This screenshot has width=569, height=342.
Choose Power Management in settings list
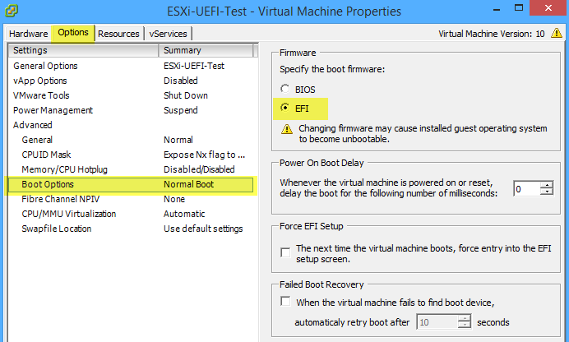tap(53, 110)
